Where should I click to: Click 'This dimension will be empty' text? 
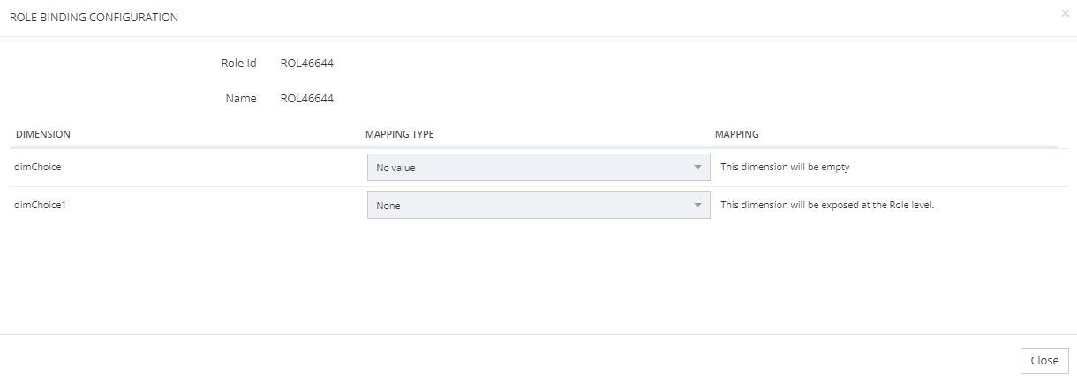(785, 167)
